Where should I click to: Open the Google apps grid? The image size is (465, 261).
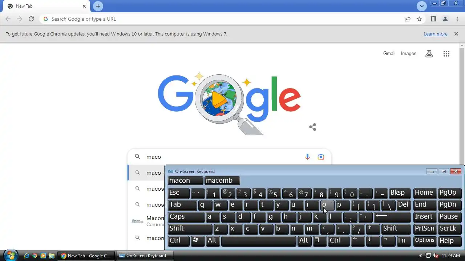[x=446, y=54]
